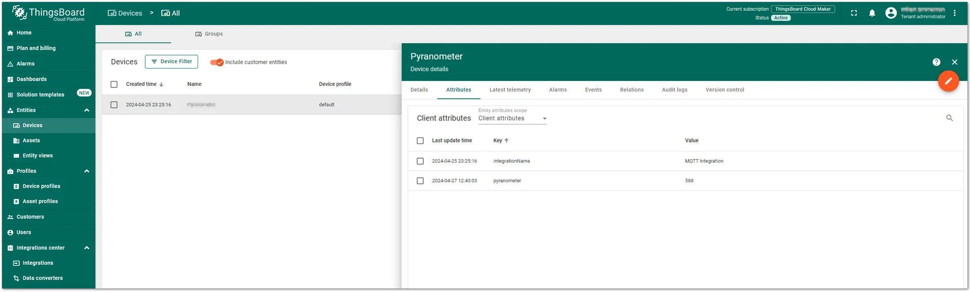Click ThingsBoard Cloud Maker subscription badge
Image resolution: width=971 pixels, height=292 pixels.
pos(803,9)
